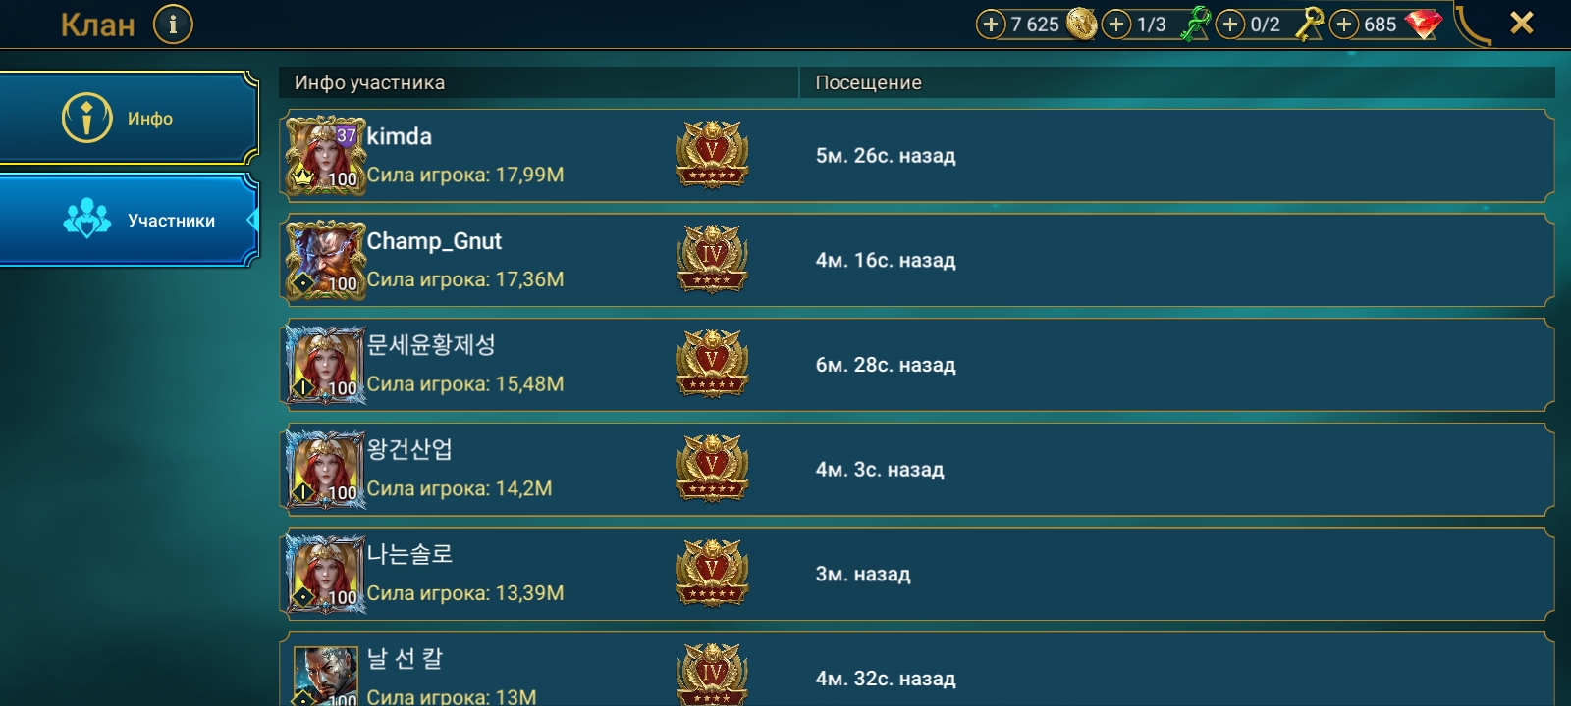Open the avatar of member 날 선 칼
1571x706 pixels.
(325, 676)
